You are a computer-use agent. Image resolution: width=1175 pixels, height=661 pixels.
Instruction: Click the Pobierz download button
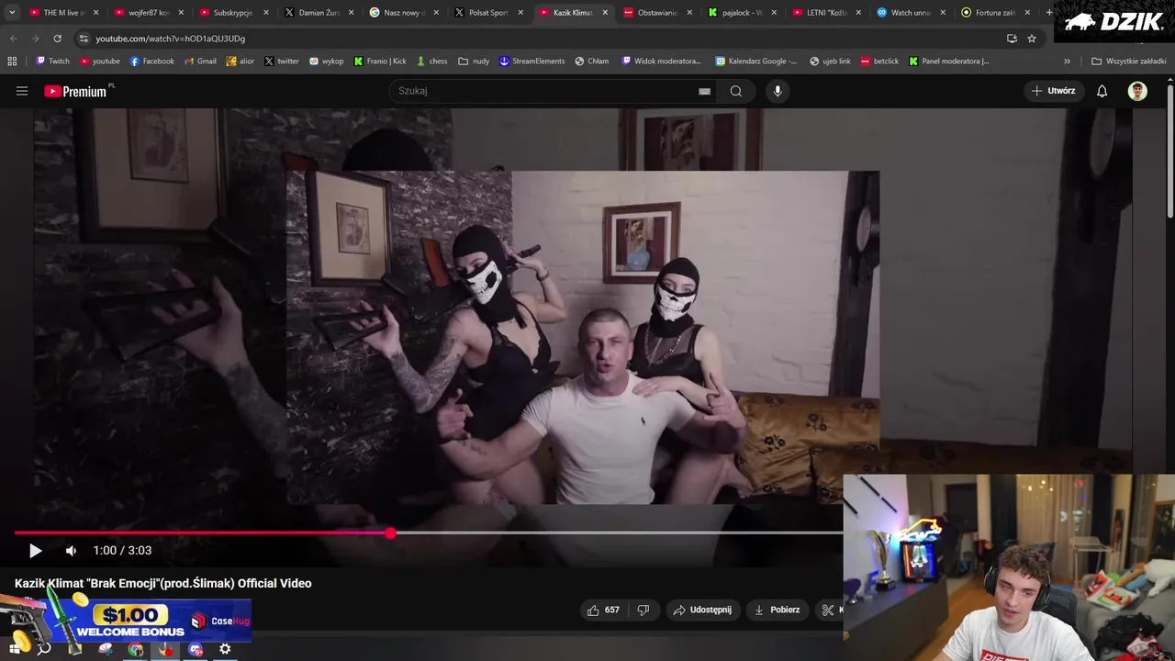coord(777,610)
